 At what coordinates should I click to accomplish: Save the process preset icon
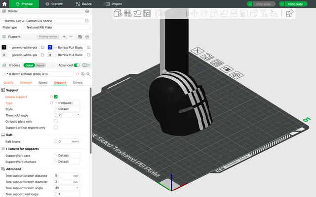(83, 74)
